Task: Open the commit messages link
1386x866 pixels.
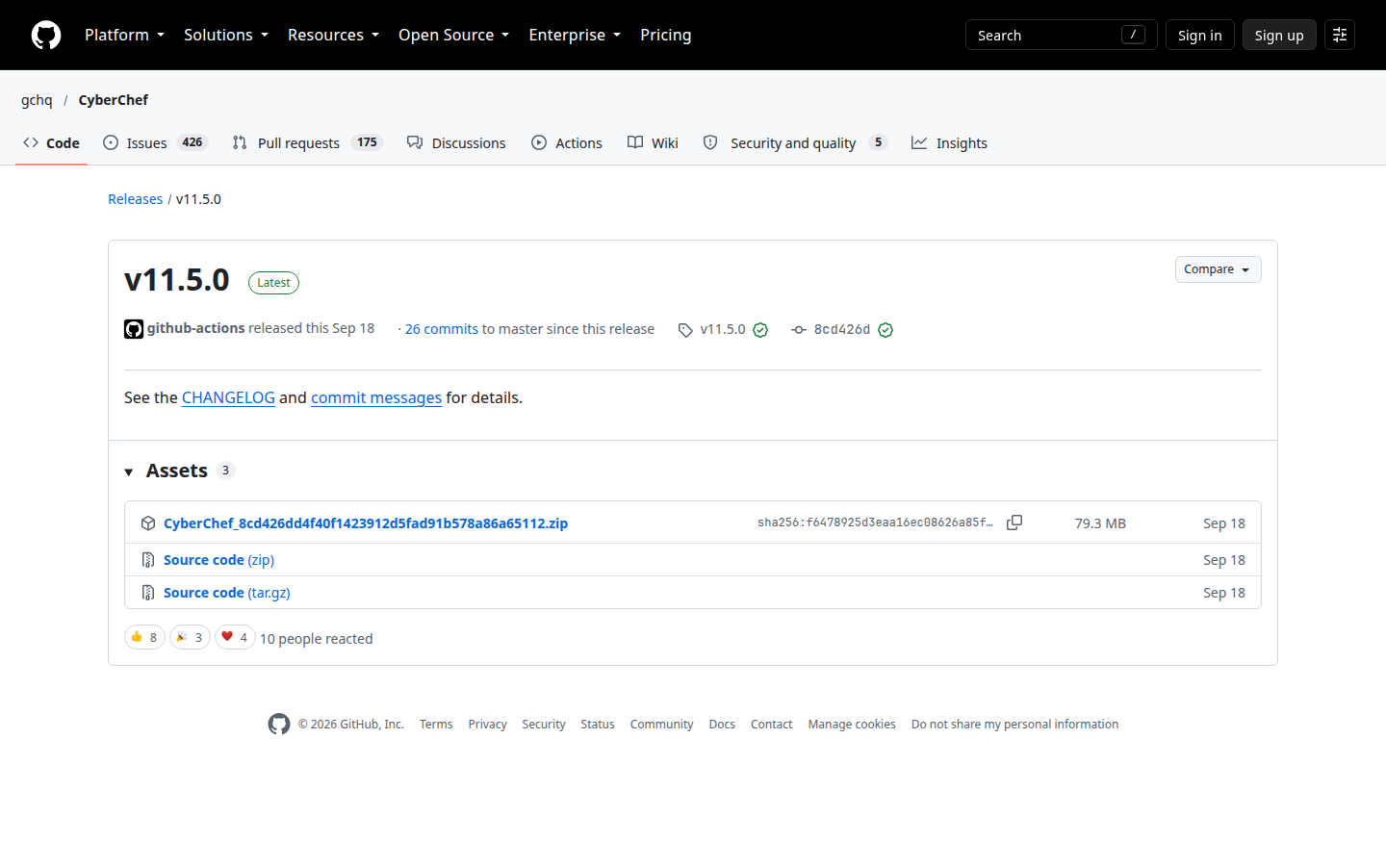Action: click(376, 397)
